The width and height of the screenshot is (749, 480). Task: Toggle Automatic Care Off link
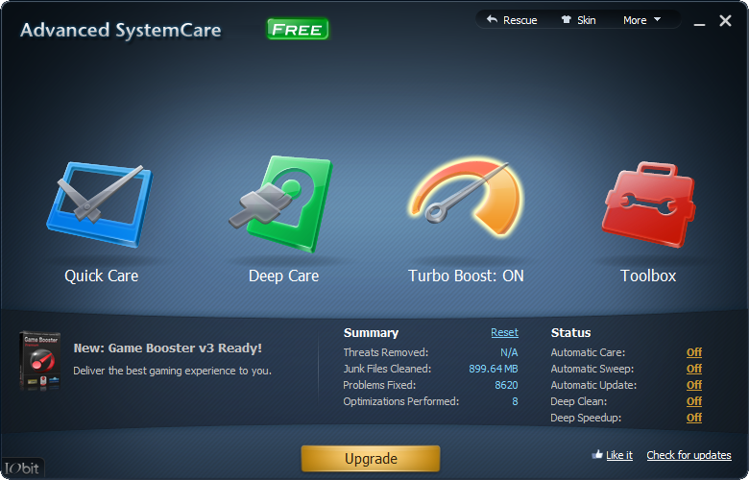point(694,352)
